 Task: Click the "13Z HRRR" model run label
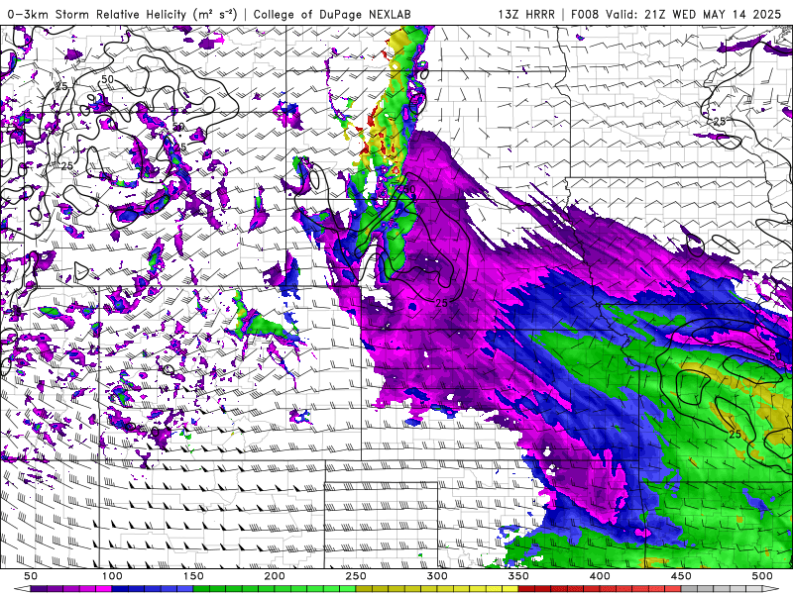[526, 14]
